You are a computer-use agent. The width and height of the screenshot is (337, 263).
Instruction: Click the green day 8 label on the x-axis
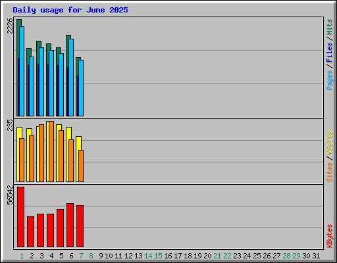tap(91, 256)
